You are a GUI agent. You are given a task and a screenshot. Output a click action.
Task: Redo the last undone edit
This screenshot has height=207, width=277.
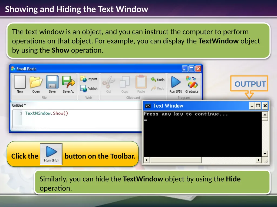[x=158, y=88]
